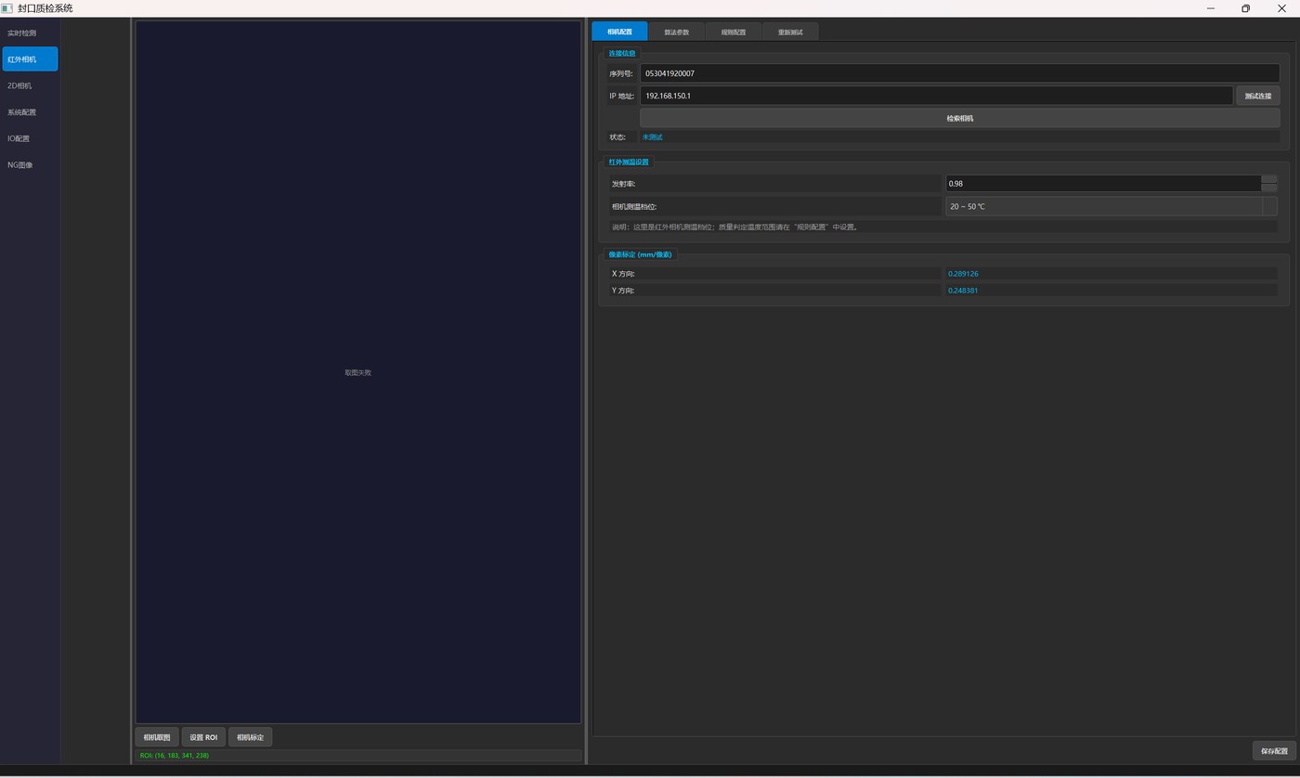Screen dimensions: 1300x778
Task: Switch to the 相机配置 tab
Action: pos(619,32)
